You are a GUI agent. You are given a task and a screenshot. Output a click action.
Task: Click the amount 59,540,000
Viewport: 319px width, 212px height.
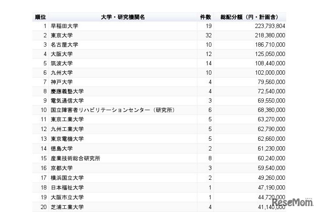coord(271,168)
